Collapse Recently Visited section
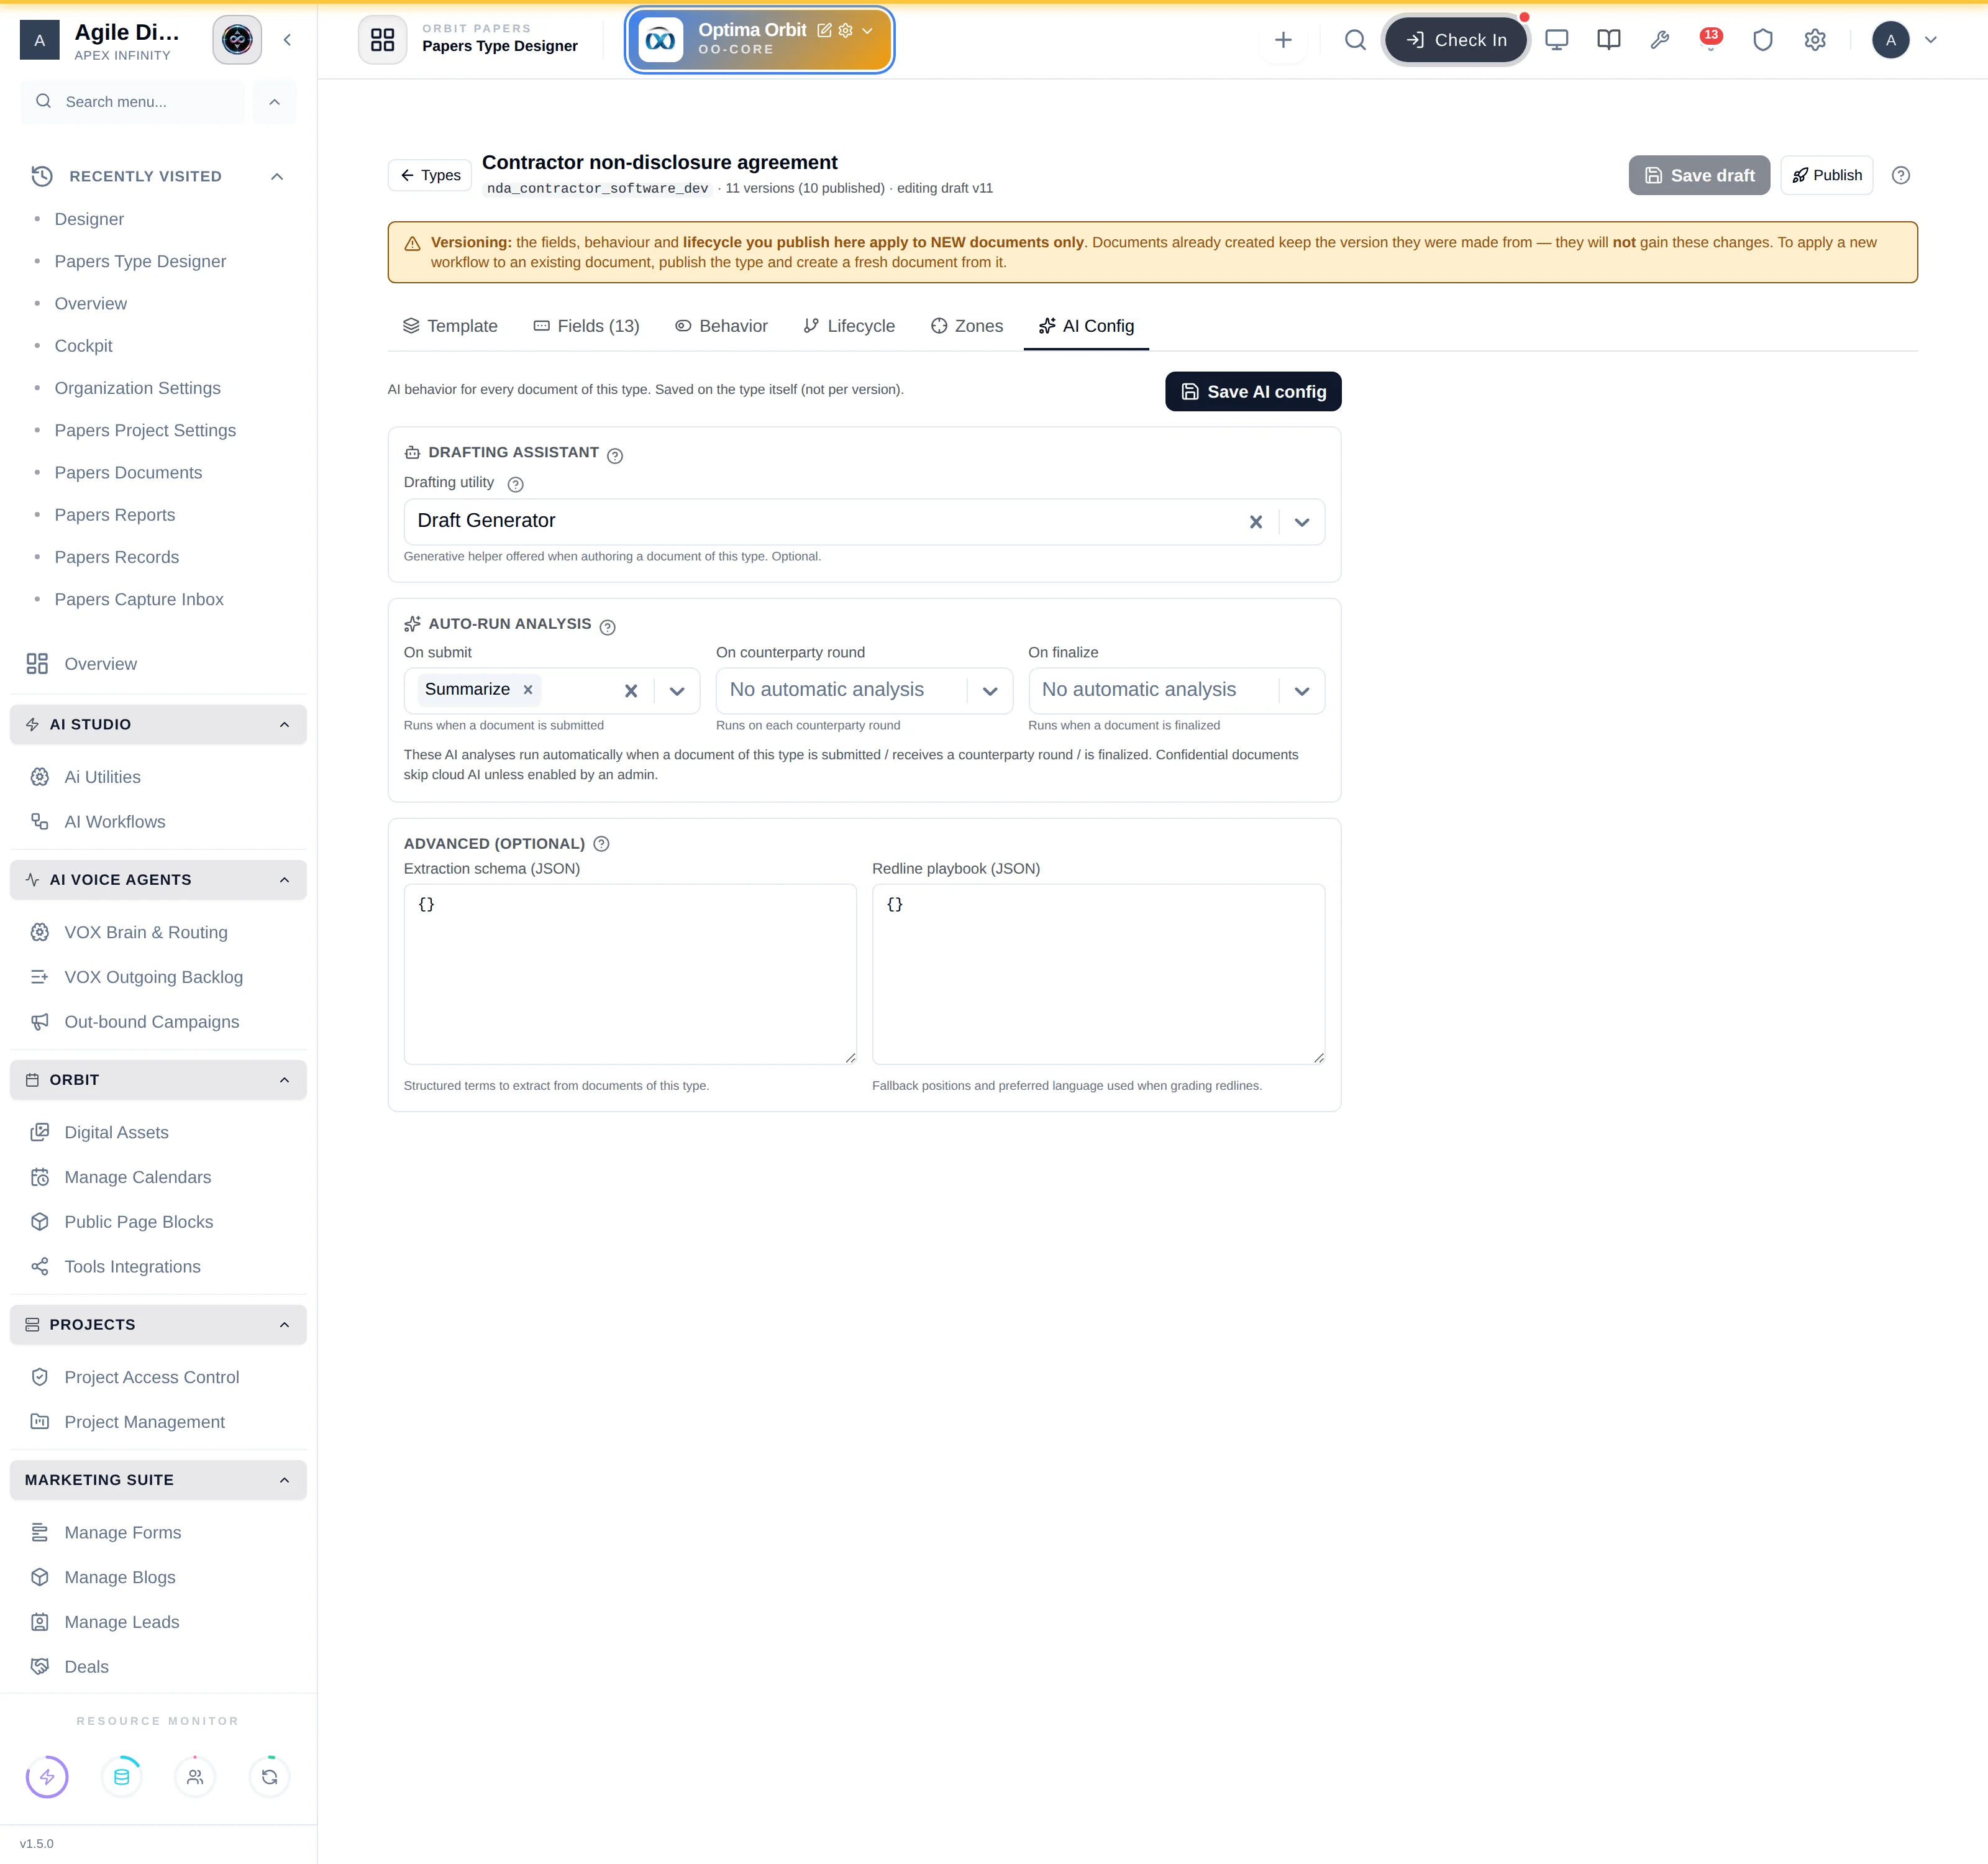Image resolution: width=1988 pixels, height=1864 pixels. (x=277, y=176)
